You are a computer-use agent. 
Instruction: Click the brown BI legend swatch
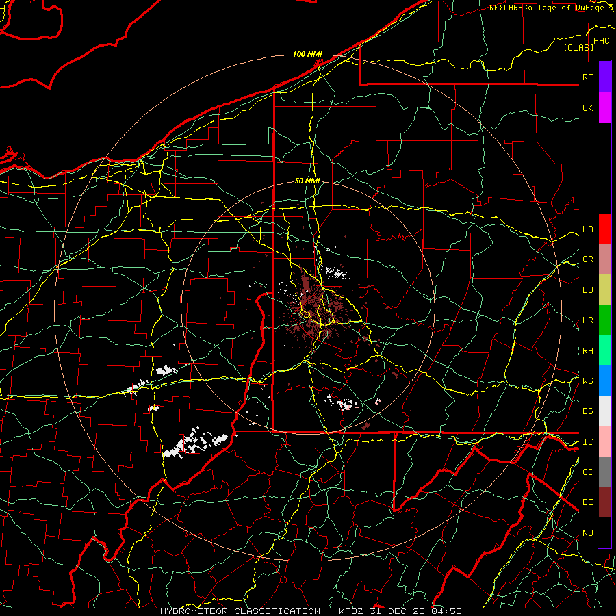604,502
